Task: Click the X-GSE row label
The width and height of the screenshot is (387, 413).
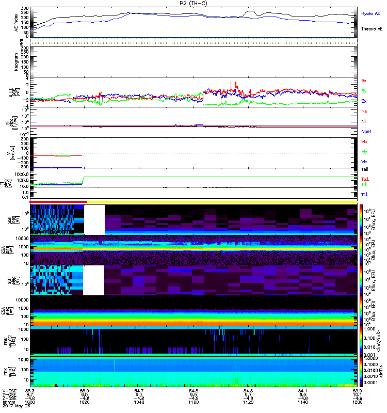Action: click(x=9, y=391)
